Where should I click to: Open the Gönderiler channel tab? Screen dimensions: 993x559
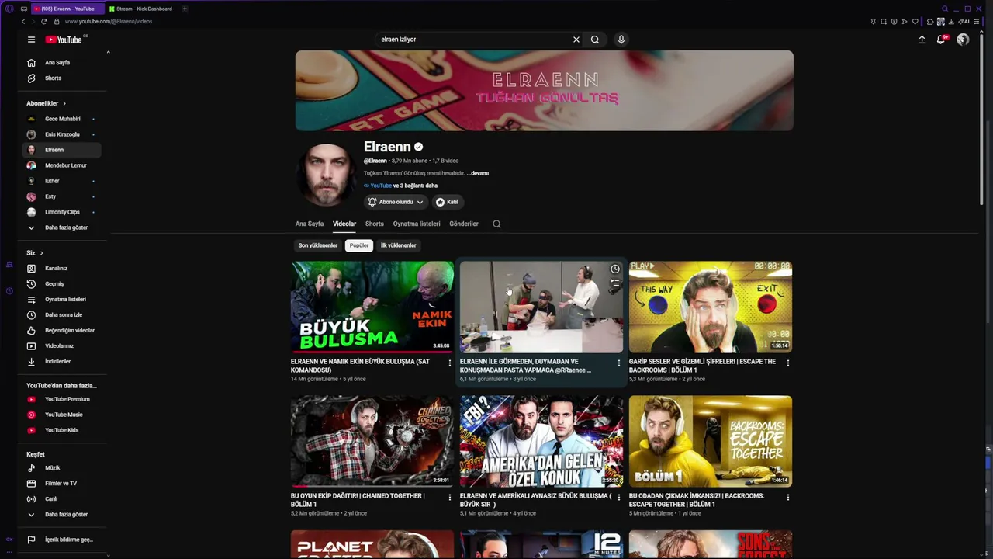pyautogui.click(x=464, y=224)
